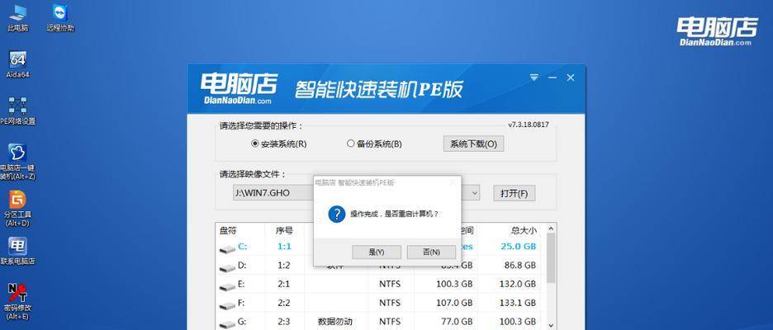The width and height of the screenshot is (773, 330).
Task: Click NTFS in the E: row
Action: (390, 284)
